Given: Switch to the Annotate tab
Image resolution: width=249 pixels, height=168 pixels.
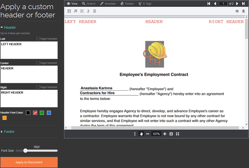Looking at the screenshot, I should point(108,4).
